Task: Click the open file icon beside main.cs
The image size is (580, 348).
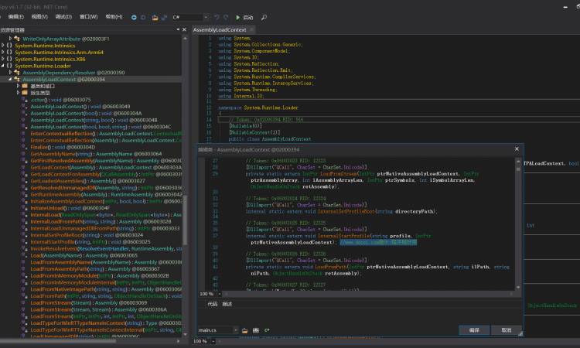Action: click(244, 330)
